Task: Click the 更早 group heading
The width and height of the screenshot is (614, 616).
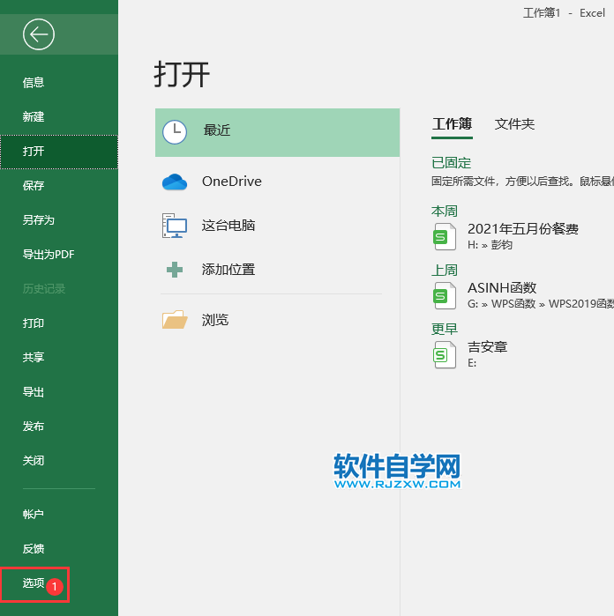Action: (x=445, y=330)
